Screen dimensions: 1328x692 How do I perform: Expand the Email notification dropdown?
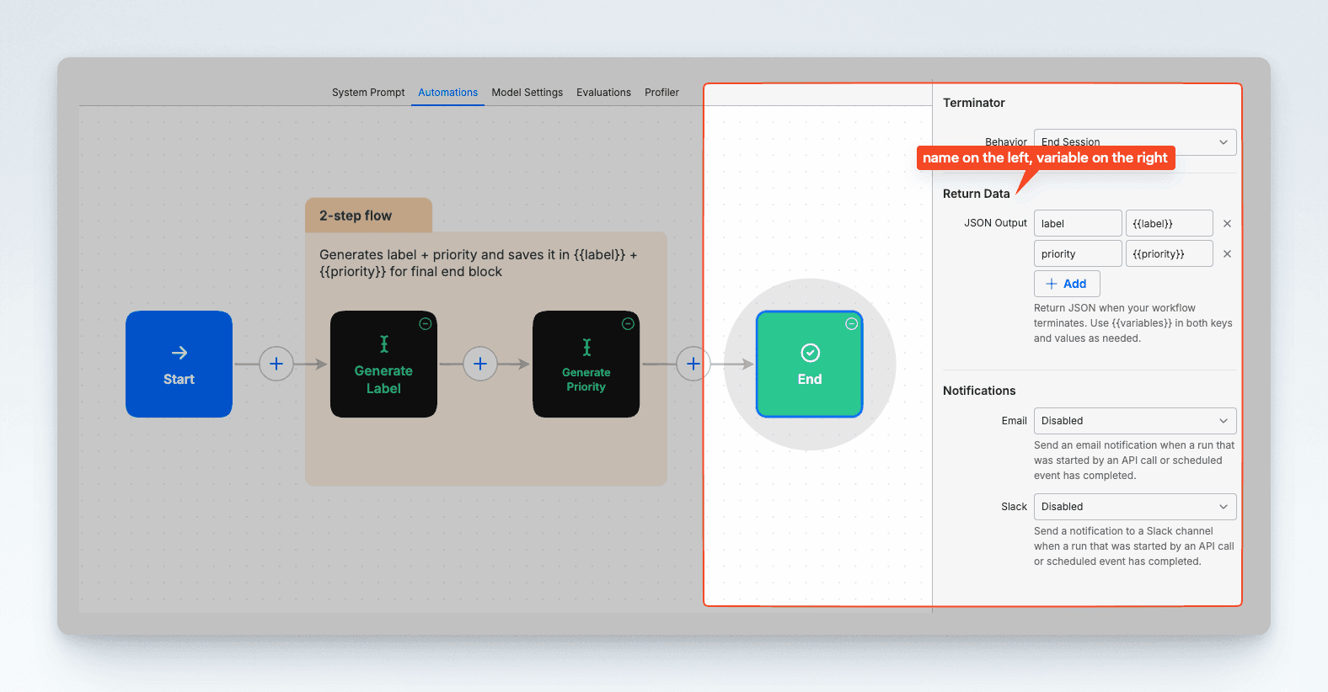[x=1134, y=421]
